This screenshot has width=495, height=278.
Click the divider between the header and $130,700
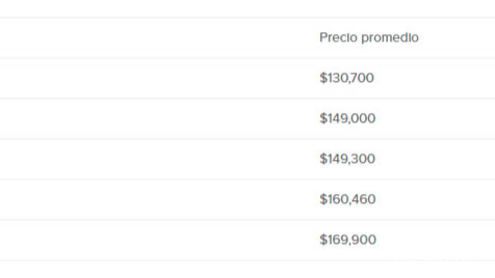[x=247, y=58]
